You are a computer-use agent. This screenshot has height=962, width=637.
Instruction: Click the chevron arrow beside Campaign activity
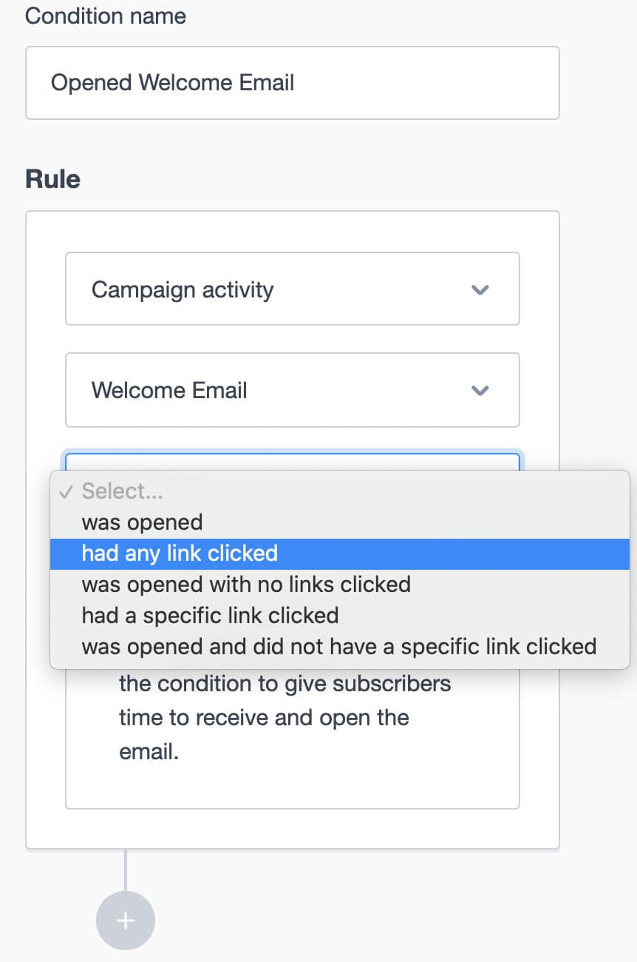click(x=480, y=289)
